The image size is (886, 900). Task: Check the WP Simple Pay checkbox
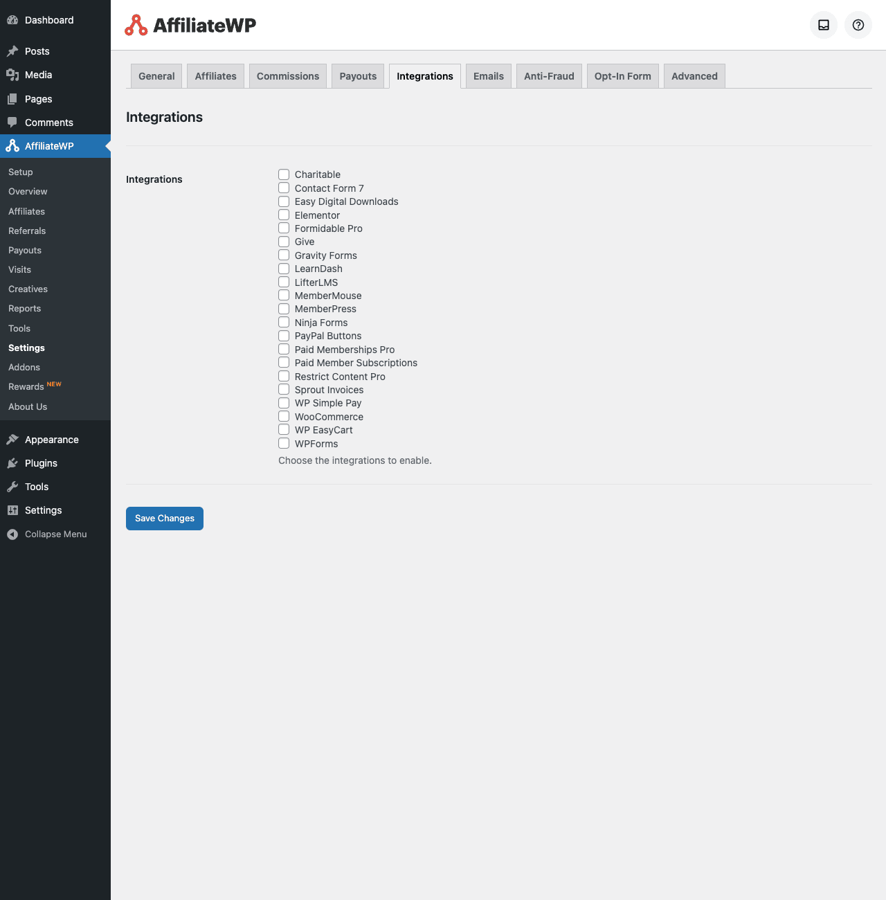tap(284, 403)
